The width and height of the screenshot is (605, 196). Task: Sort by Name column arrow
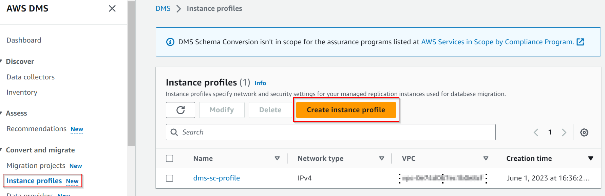click(277, 158)
